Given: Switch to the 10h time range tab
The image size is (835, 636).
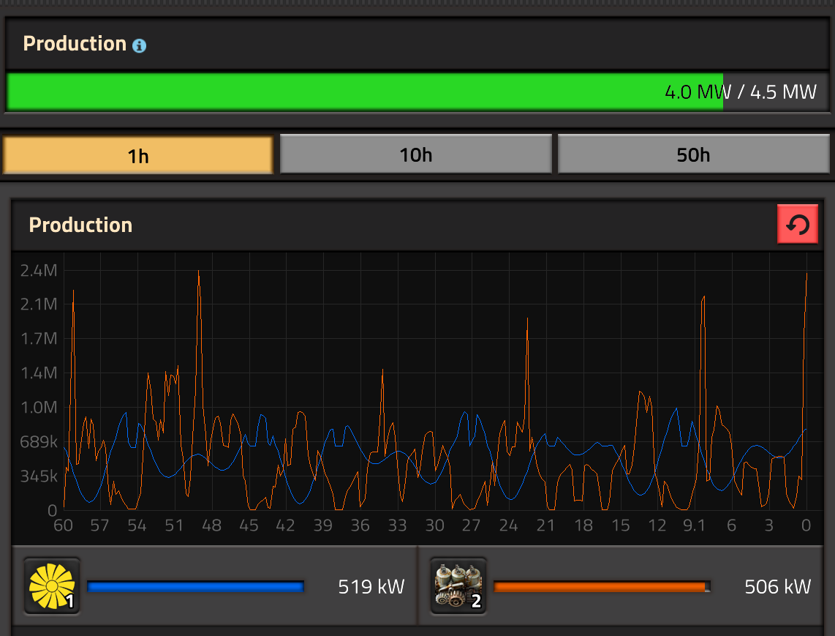Looking at the screenshot, I should 415,154.
